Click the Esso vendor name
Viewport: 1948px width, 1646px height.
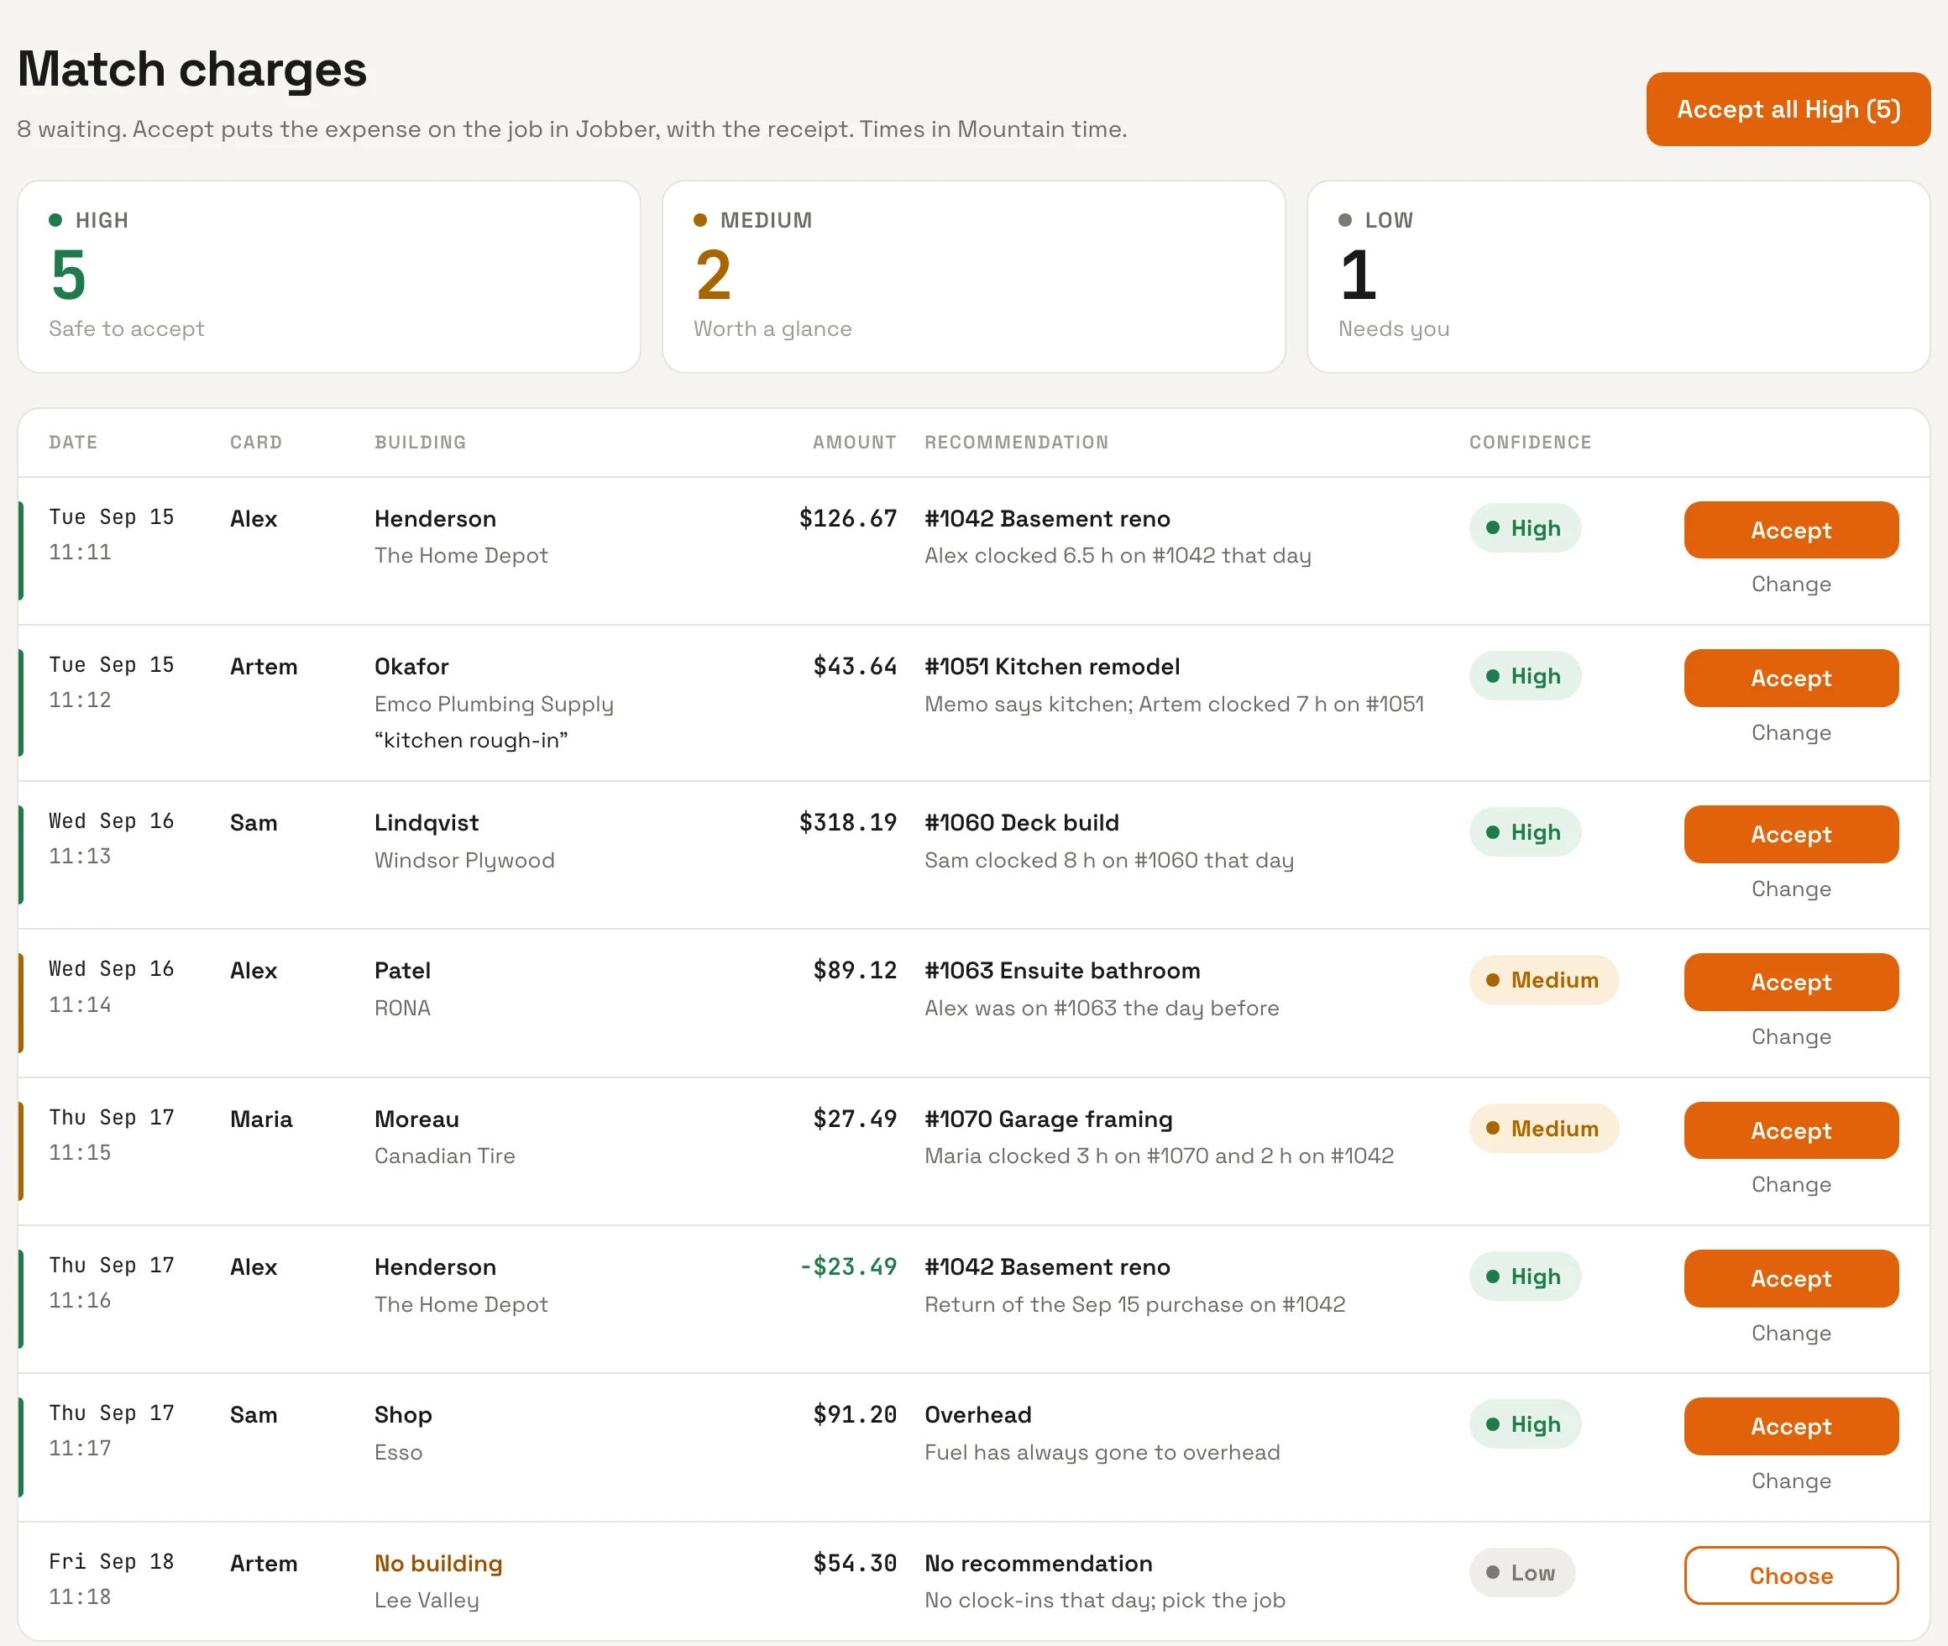tap(398, 1452)
